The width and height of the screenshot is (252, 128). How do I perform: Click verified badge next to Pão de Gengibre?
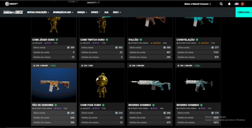pyautogui.click(x=56, y=105)
